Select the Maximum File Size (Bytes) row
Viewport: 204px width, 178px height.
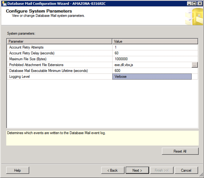tap(60, 59)
